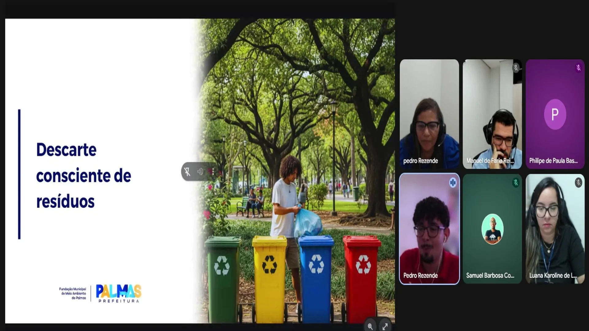Click Philipe de Paula's muted mic icon
589x331 pixels.
pos(579,68)
